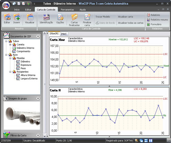The width and height of the screenshot is (171, 143).
Task: Expand the Filtros da Carta panel
Action: 38,135
